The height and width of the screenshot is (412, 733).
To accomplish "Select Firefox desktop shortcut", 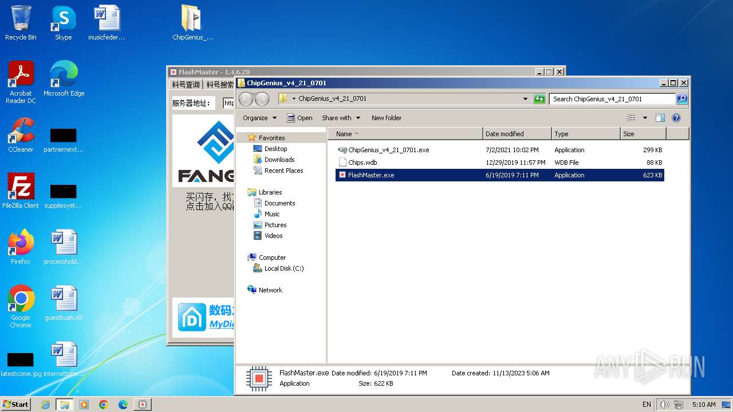I will [x=21, y=247].
